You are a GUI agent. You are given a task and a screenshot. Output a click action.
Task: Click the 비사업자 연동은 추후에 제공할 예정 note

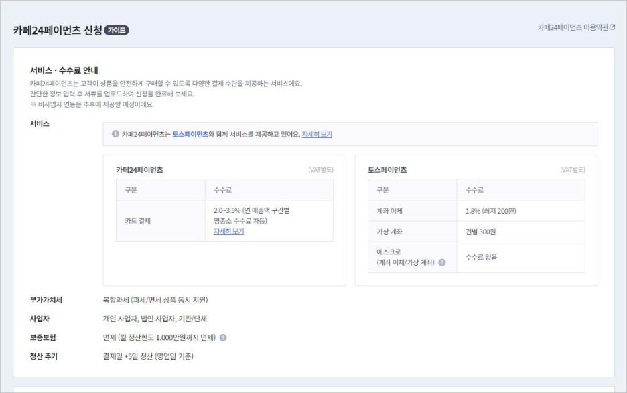[92, 104]
